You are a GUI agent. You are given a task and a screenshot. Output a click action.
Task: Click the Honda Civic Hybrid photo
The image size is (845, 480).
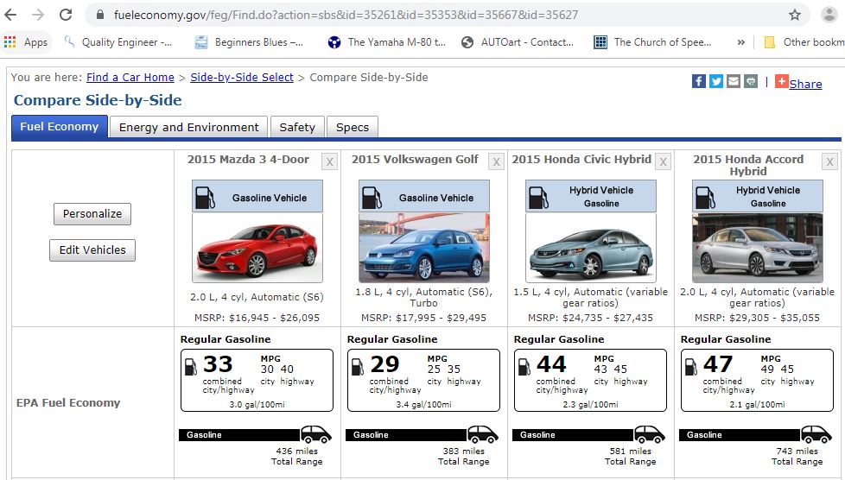point(591,249)
